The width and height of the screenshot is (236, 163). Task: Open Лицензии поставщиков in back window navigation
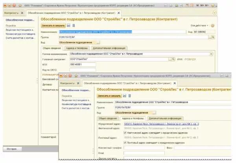click(x=20, y=30)
